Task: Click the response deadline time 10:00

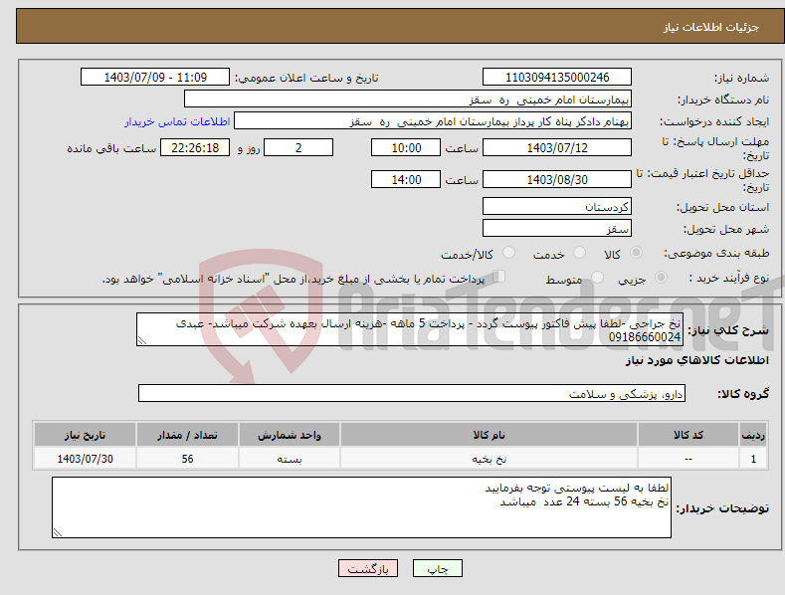Action: coord(406,147)
